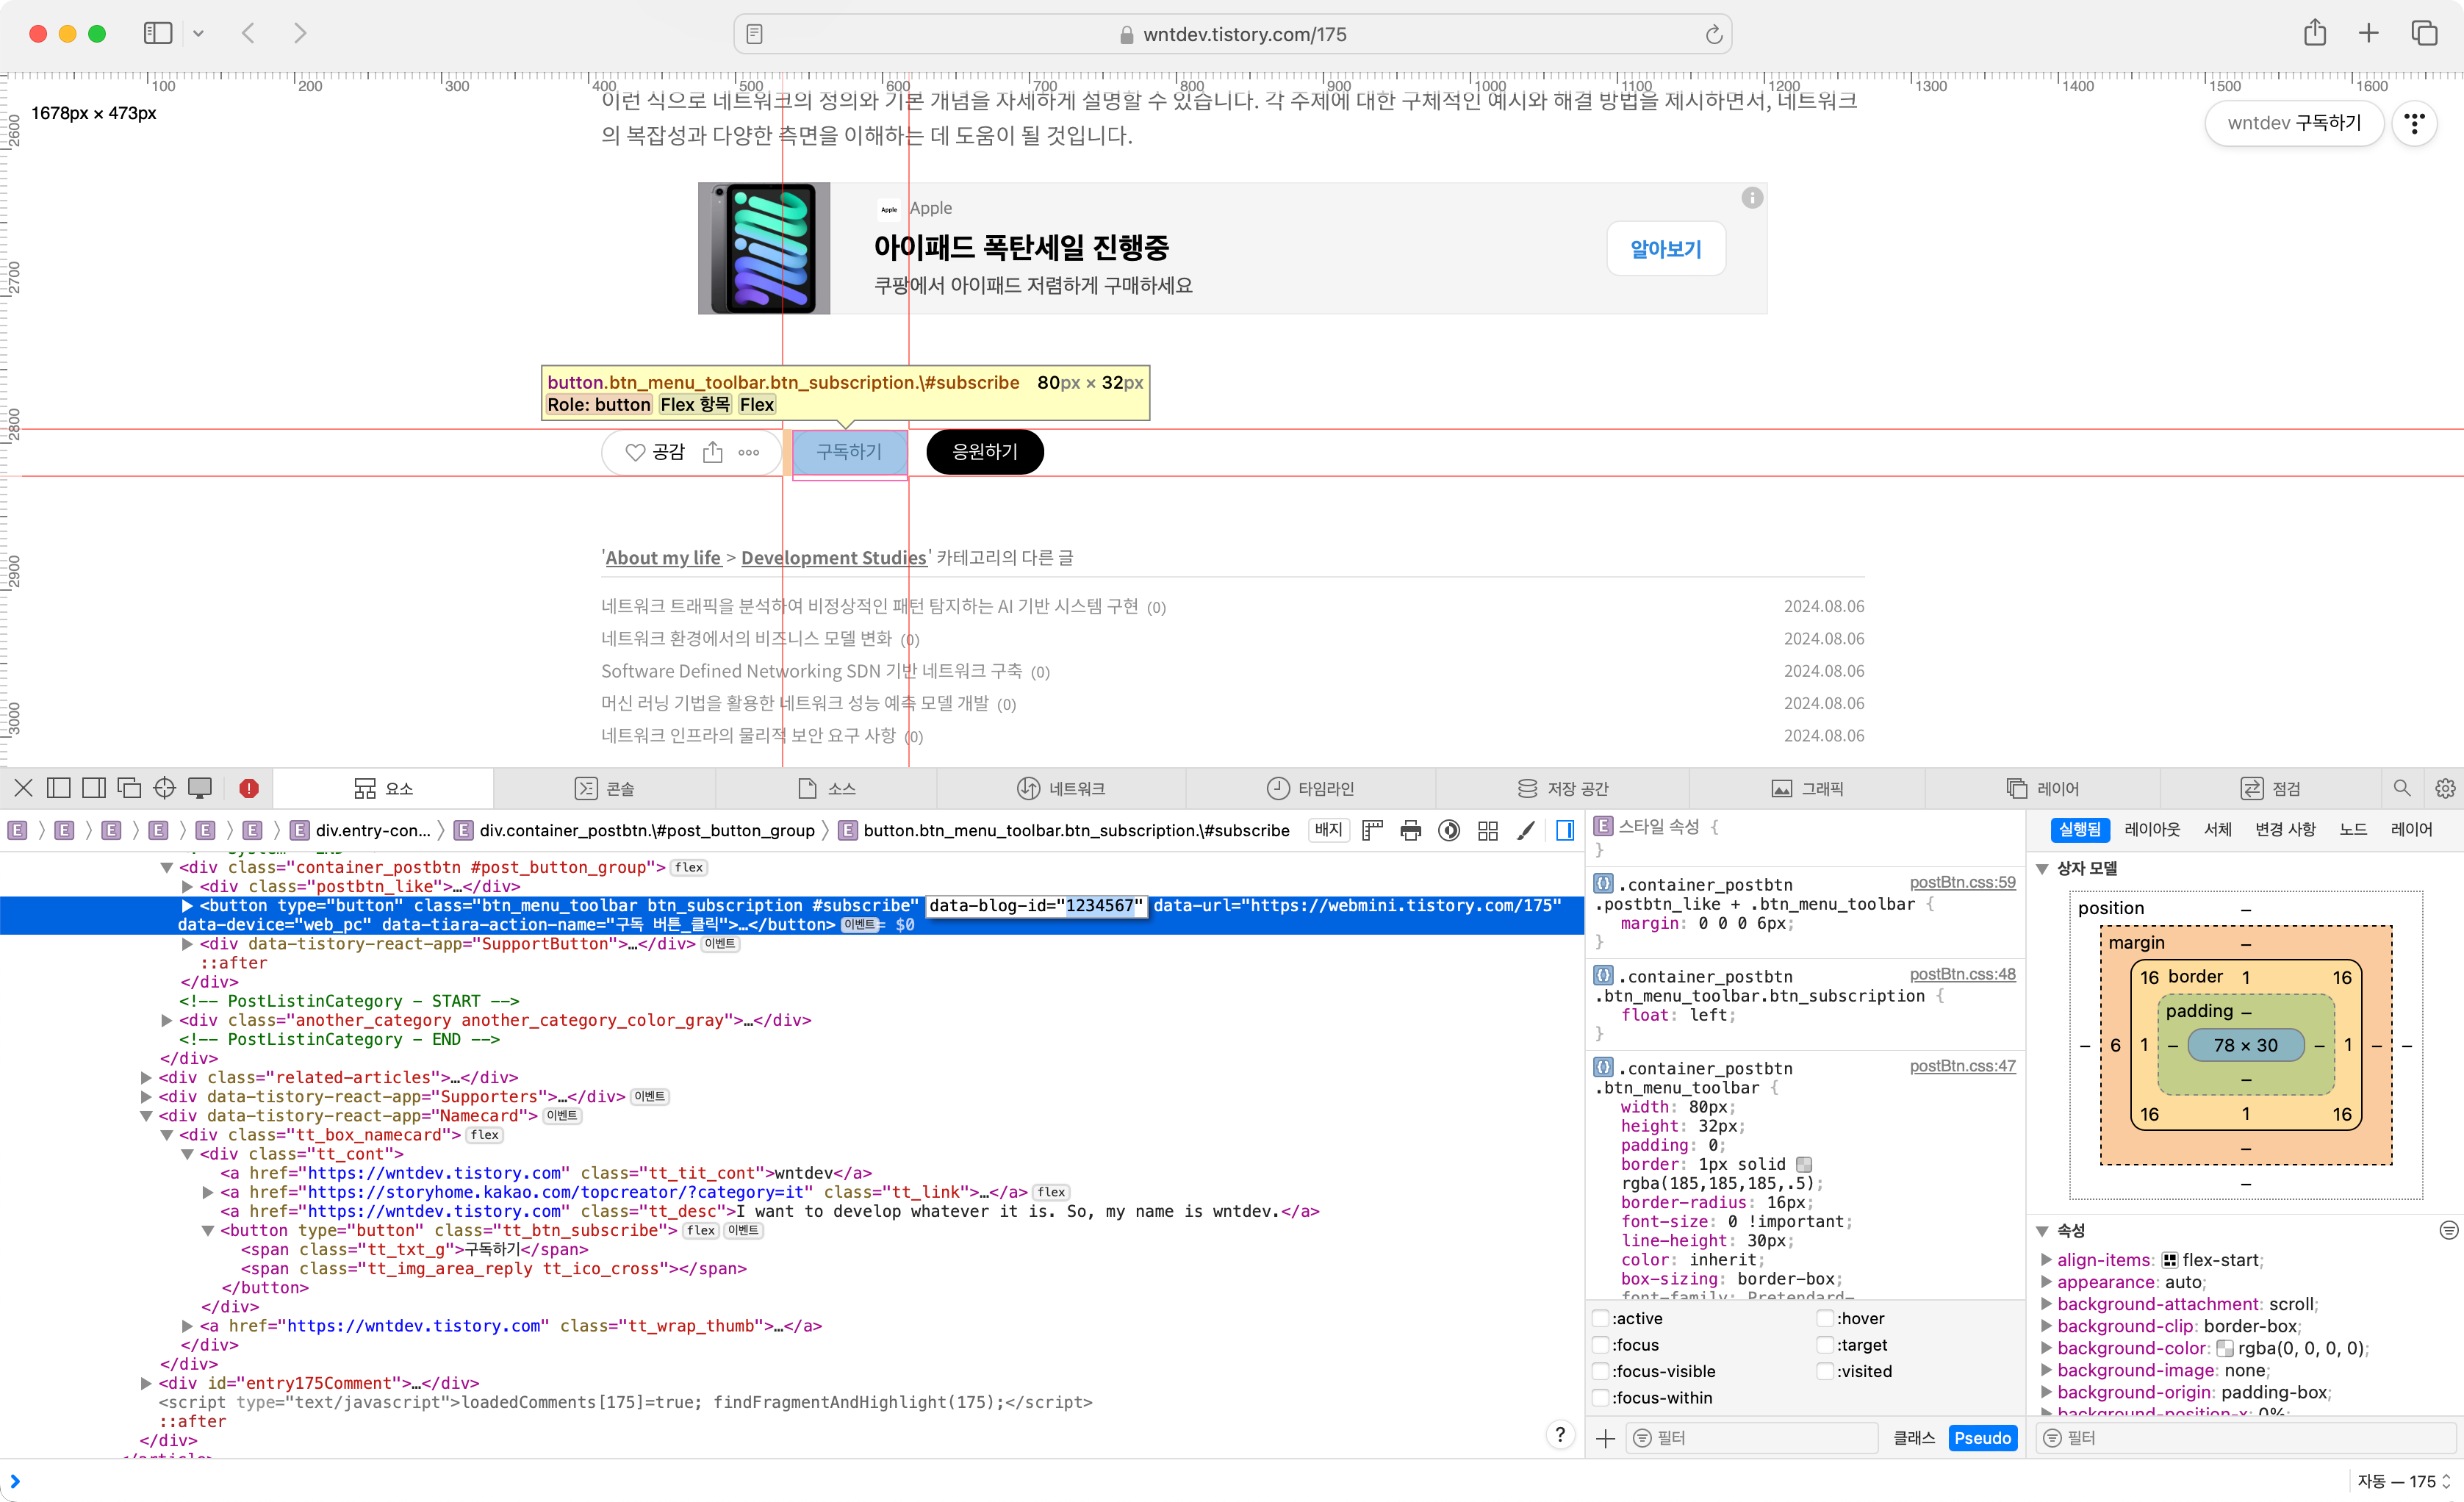The height and width of the screenshot is (1502, 2464).
Task: Toggle device preview monitor icon in inspector
Action: point(200,788)
